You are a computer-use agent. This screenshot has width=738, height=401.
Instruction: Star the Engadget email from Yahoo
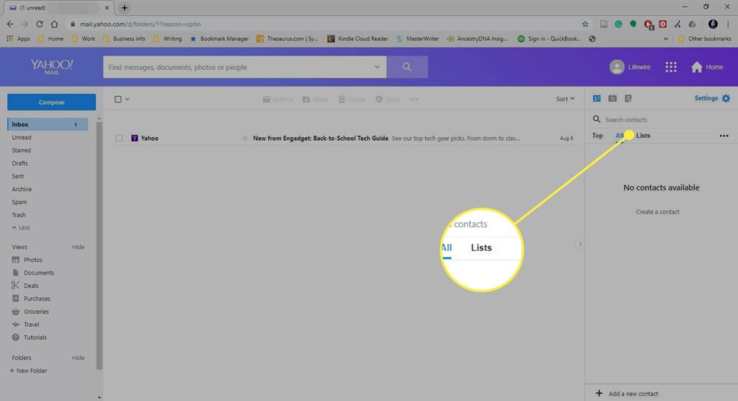(x=244, y=138)
